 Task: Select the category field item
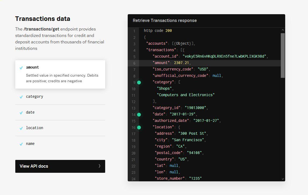click(x=60, y=96)
